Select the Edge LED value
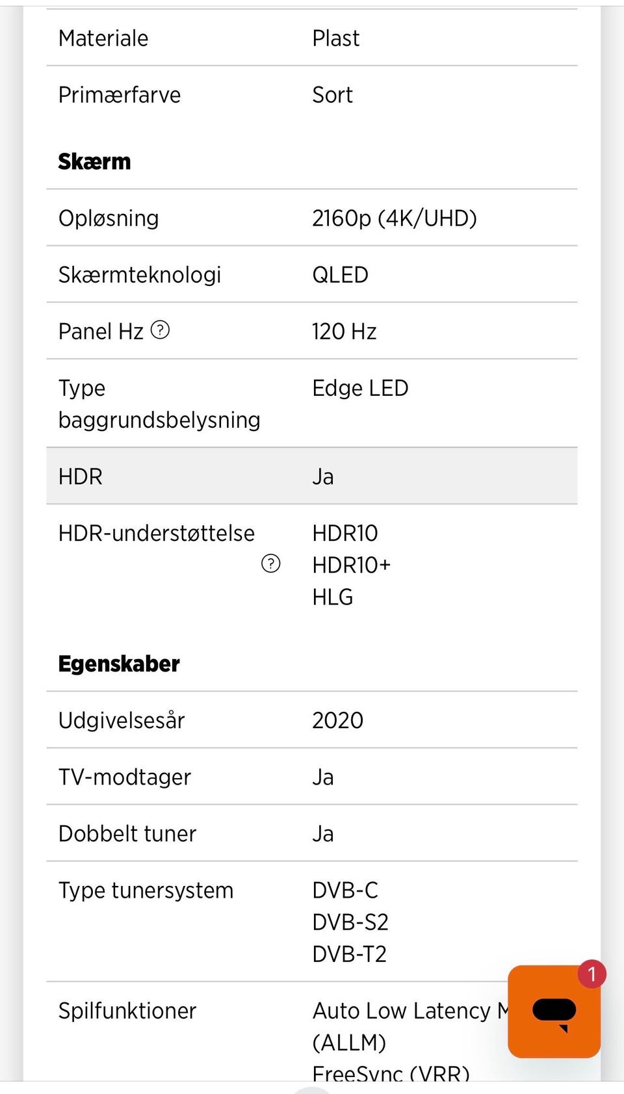This screenshot has height=1094, width=624. (x=360, y=388)
